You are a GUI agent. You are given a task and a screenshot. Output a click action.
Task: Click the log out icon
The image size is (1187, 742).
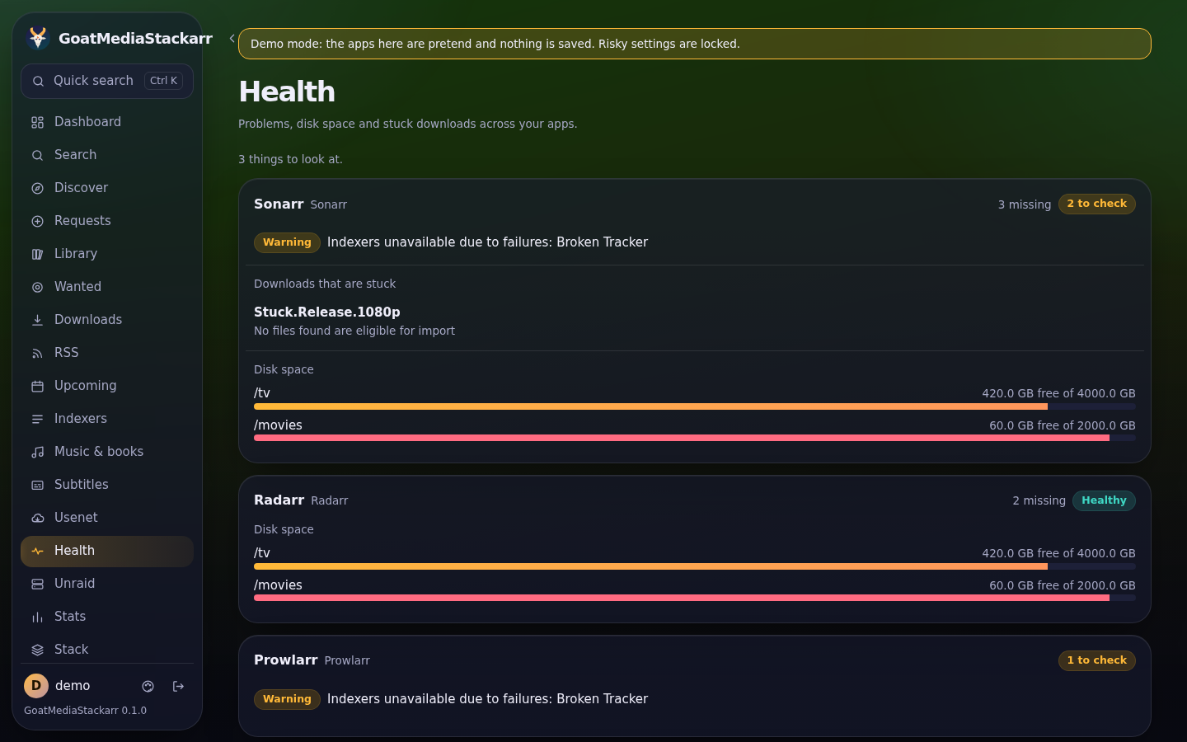pyautogui.click(x=178, y=686)
